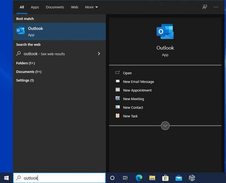Choose New Email Message action
This screenshot has width=226, height=183.
[138, 82]
